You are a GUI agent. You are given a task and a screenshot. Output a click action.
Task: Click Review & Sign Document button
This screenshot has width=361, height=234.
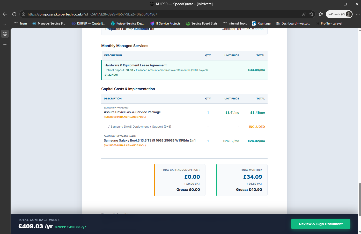(x=321, y=224)
